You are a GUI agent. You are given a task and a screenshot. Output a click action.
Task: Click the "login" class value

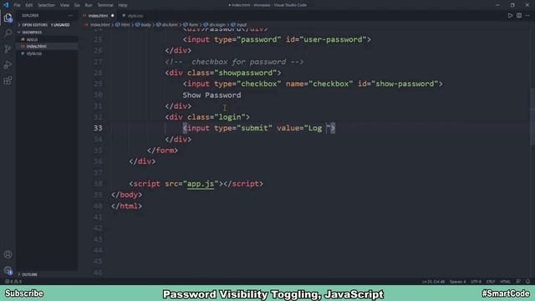pyautogui.click(x=230, y=117)
